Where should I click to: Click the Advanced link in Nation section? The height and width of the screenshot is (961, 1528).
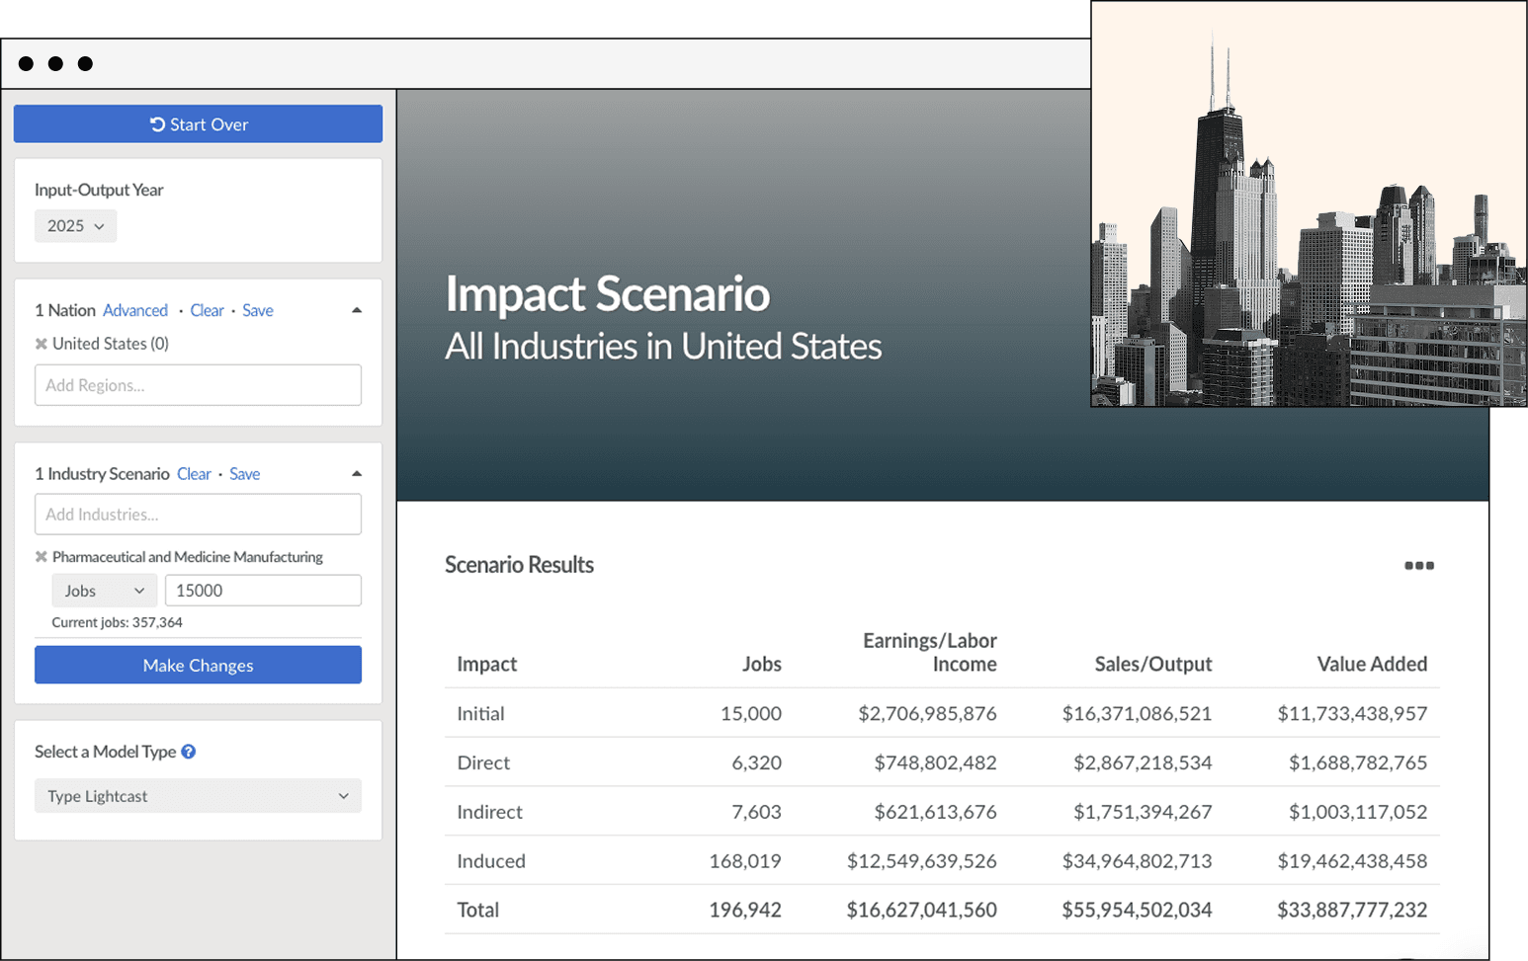click(135, 310)
